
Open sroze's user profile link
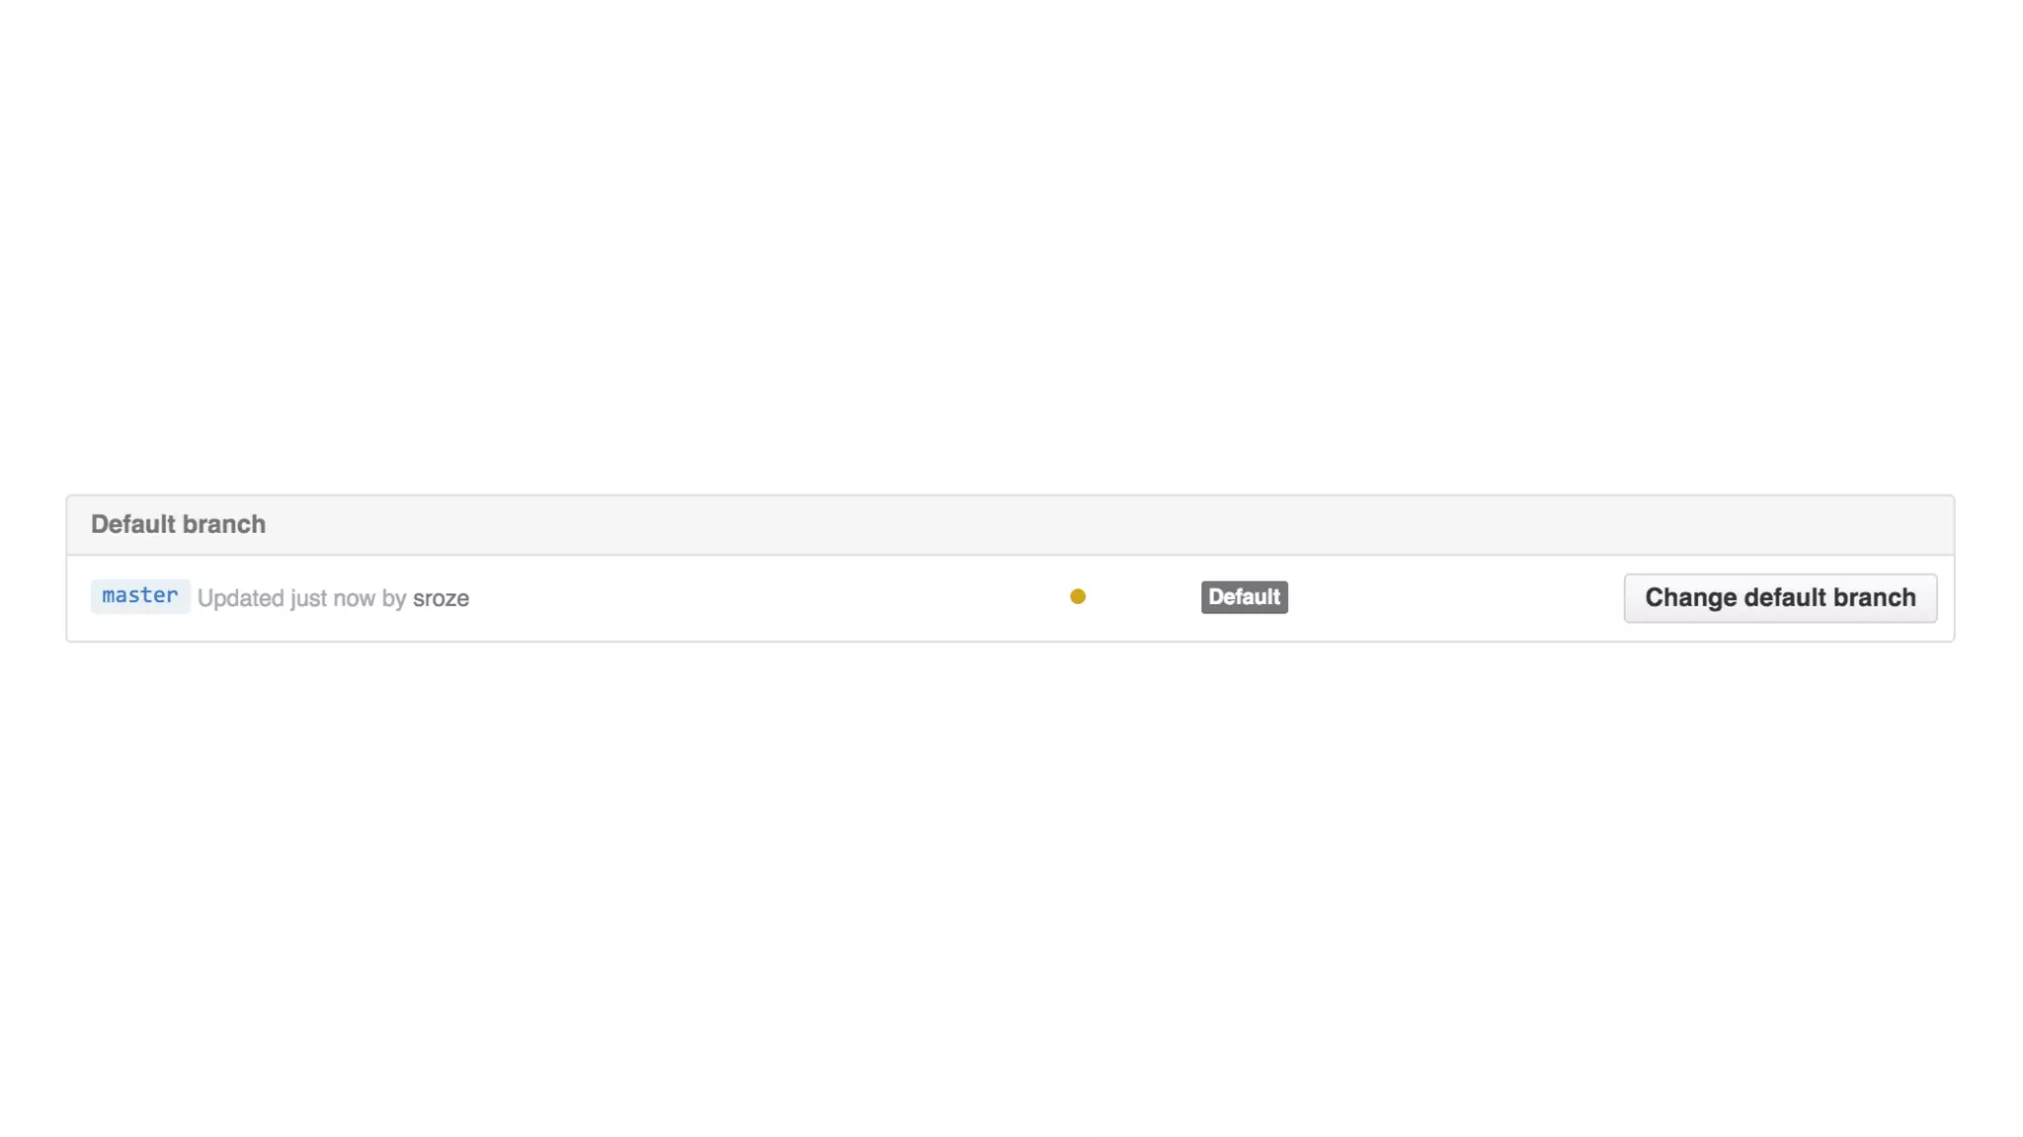pyautogui.click(x=441, y=598)
